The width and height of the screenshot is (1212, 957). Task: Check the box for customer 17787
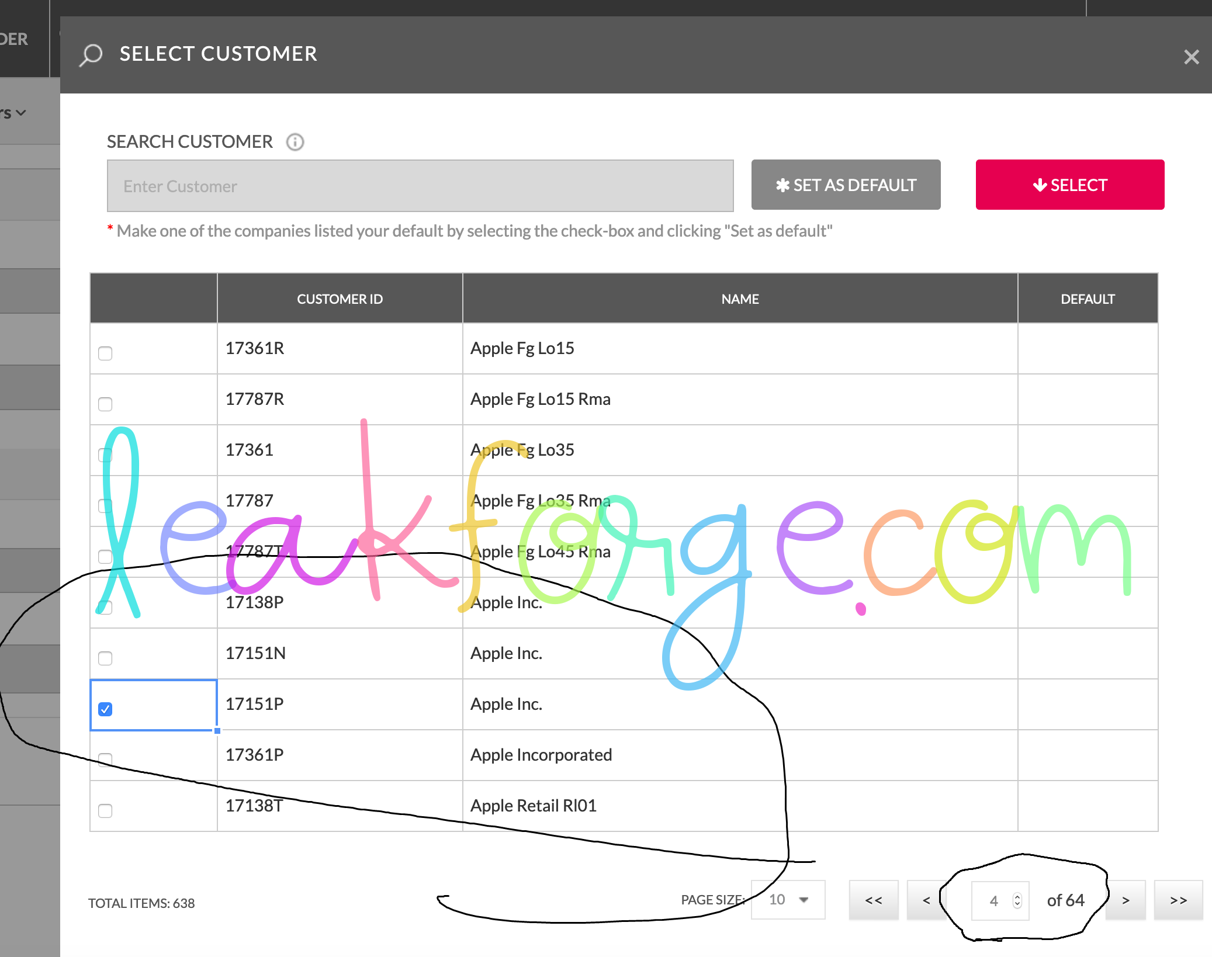click(105, 506)
